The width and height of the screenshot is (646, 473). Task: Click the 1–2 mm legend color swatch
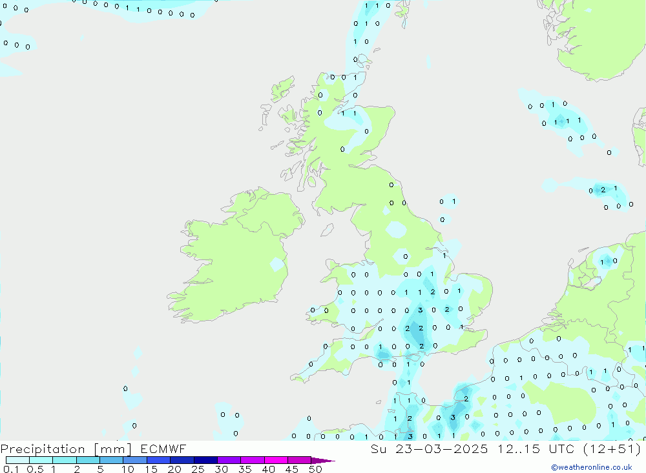click(65, 460)
